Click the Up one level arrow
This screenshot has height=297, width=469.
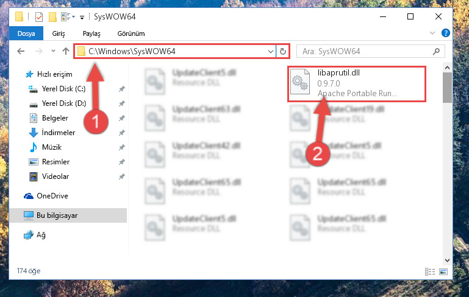click(66, 51)
